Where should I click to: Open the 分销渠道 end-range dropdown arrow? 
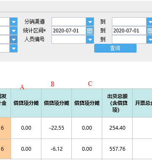(x=149, y=22)
